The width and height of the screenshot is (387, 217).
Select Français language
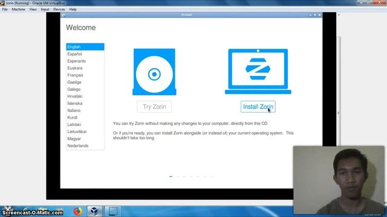85,75
